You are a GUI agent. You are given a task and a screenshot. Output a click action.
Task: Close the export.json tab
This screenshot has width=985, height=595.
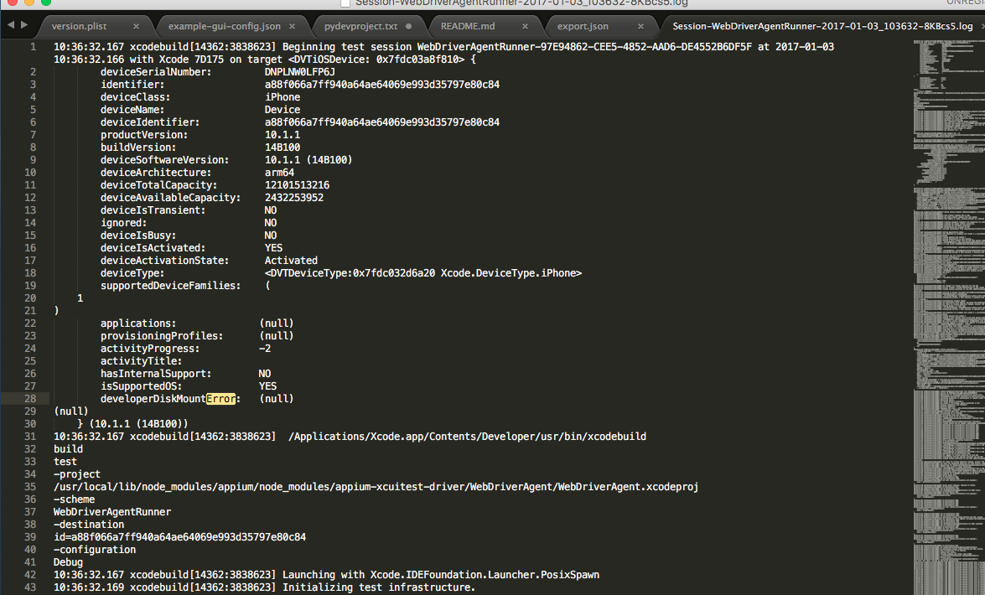(640, 26)
